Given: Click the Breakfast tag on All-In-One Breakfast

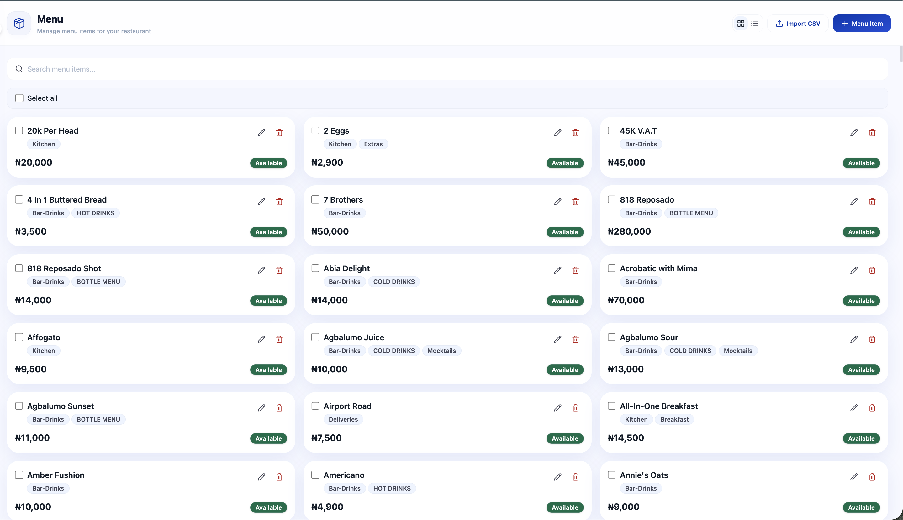Looking at the screenshot, I should pyautogui.click(x=674, y=419).
